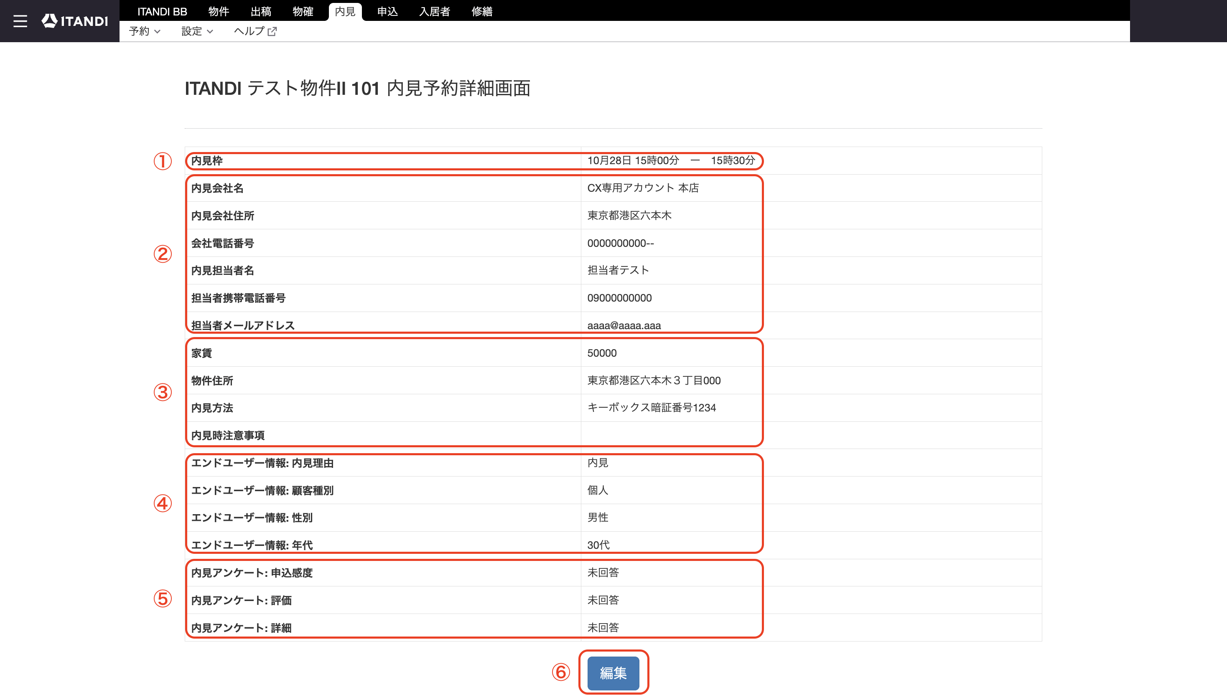Click the エンドユーザー情報: 年代 label

tap(252, 545)
